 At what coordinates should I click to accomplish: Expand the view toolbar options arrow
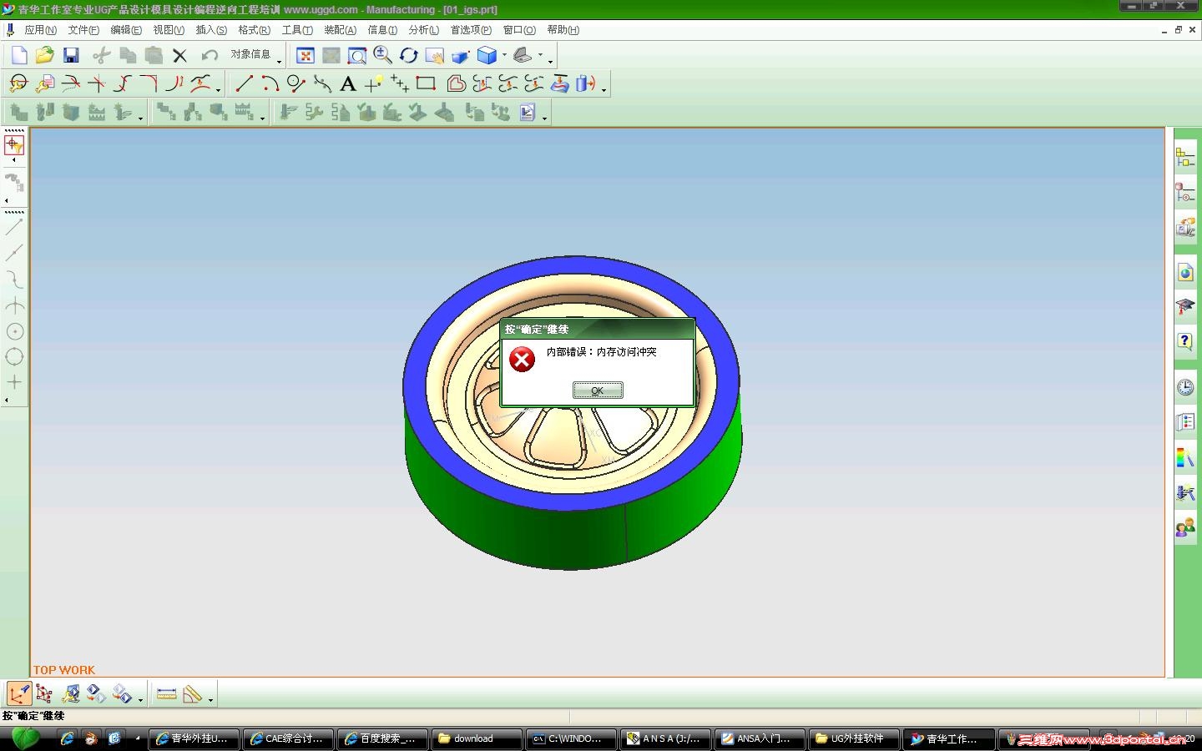[x=551, y=60]
